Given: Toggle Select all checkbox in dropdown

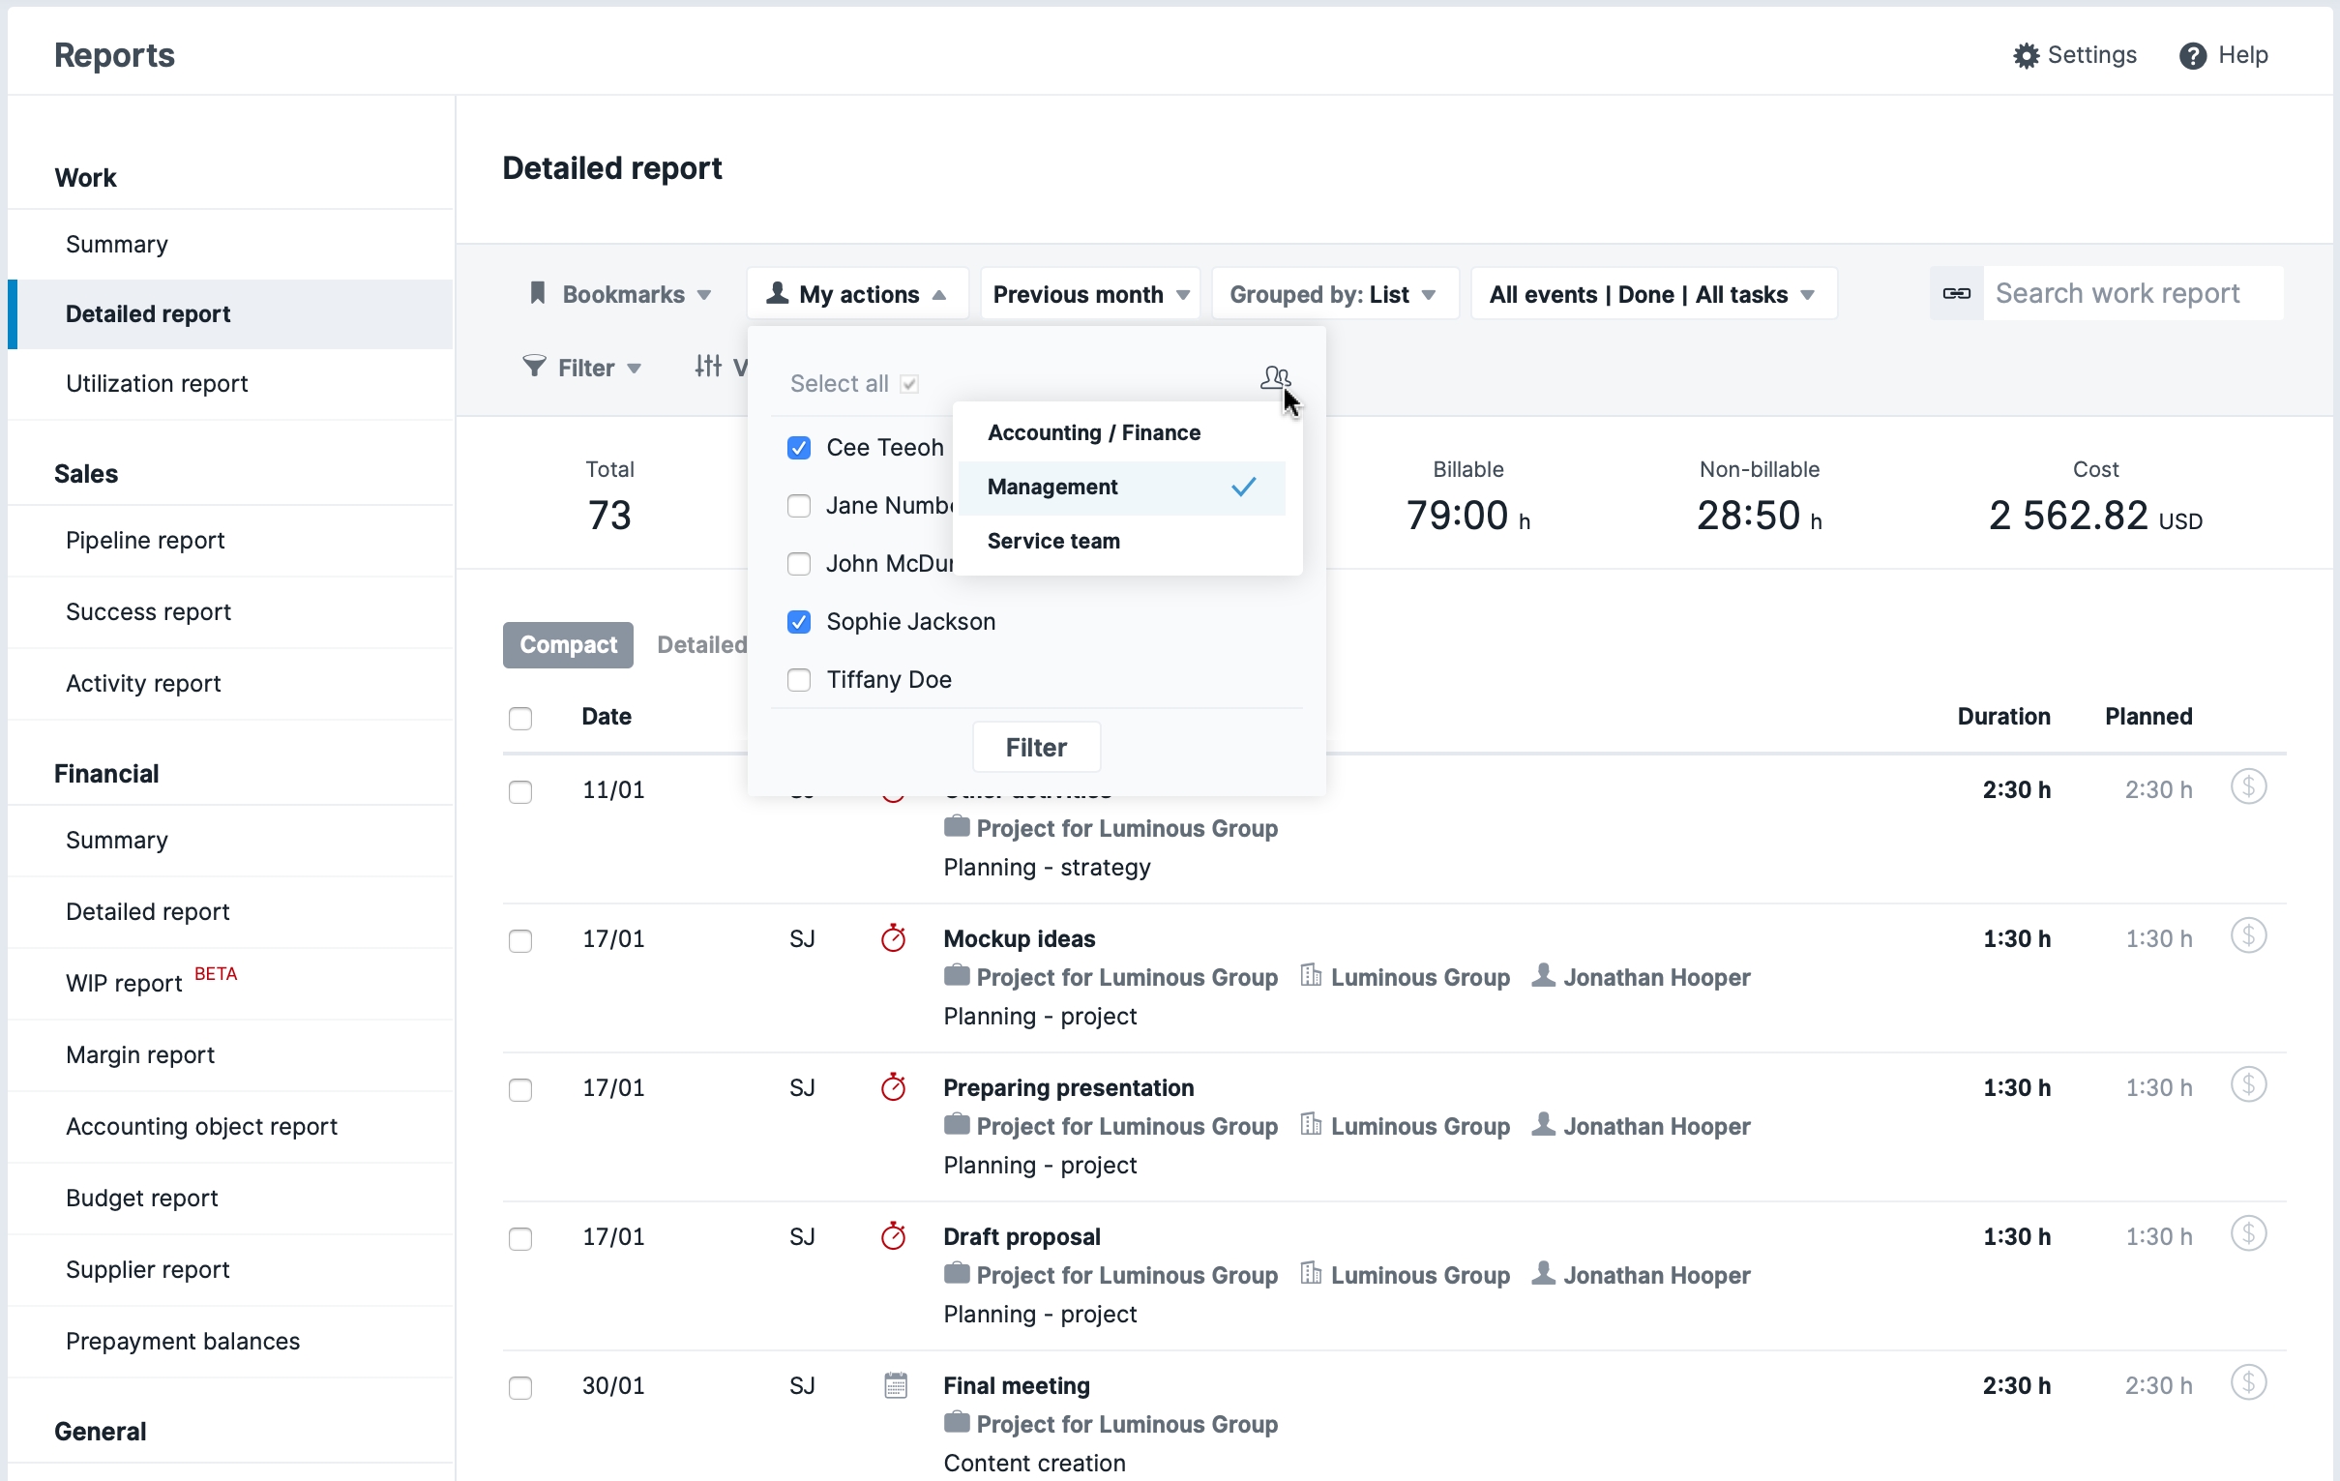Looking at the screenshot, I should [909, 384].
